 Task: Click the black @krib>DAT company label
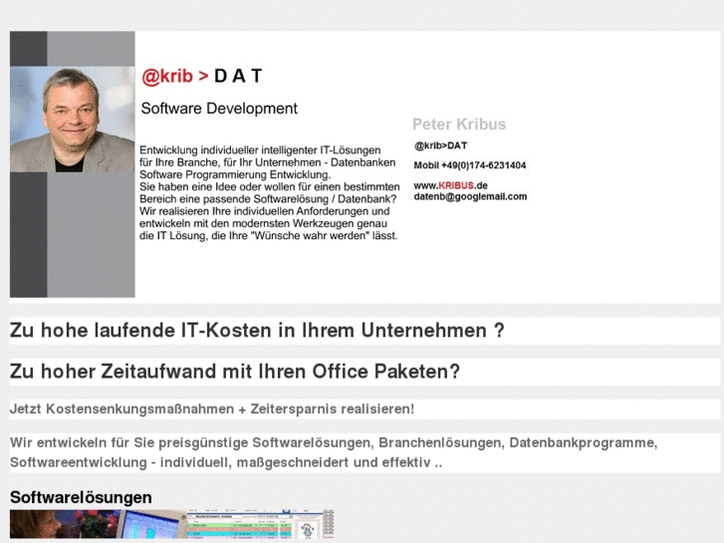pos(440,145)
